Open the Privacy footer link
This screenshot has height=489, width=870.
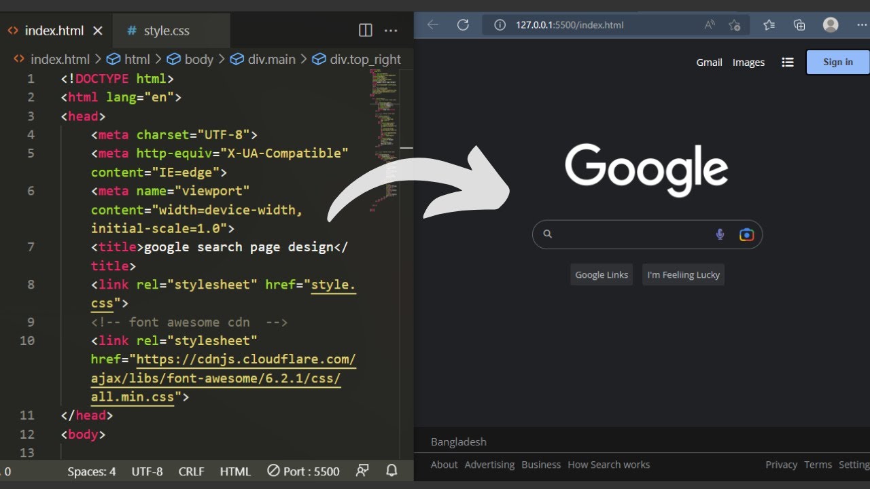click(x=781, y=465)
